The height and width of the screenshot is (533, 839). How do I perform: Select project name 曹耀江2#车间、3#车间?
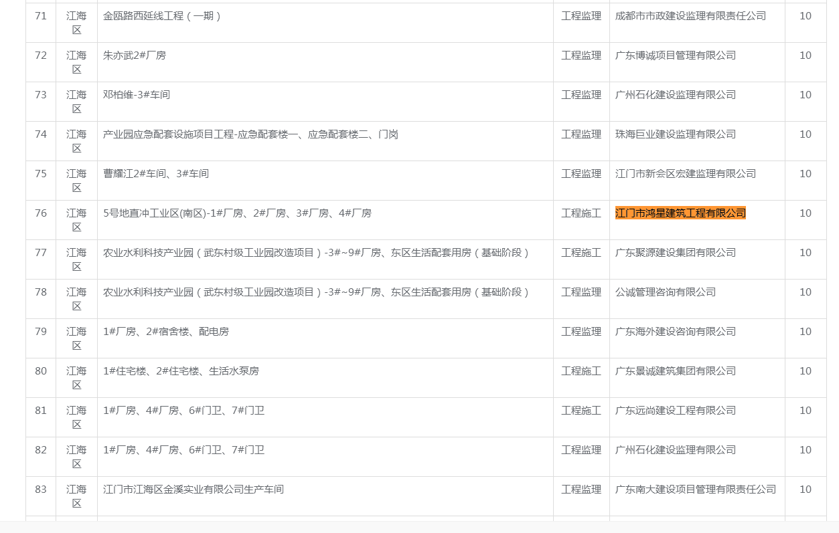tap(156, 174)
